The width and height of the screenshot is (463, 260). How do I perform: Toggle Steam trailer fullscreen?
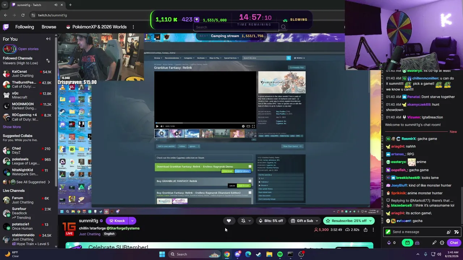253,126
